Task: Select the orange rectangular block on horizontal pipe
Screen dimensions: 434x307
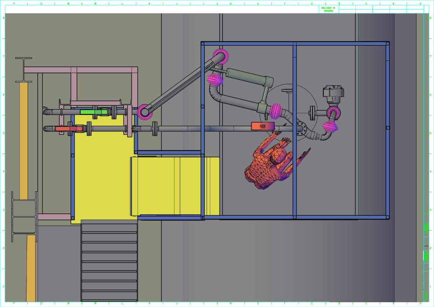Action: pos(263,126)
